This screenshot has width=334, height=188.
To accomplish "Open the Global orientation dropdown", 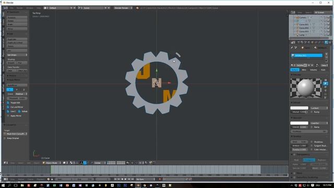I will point(100,162).
